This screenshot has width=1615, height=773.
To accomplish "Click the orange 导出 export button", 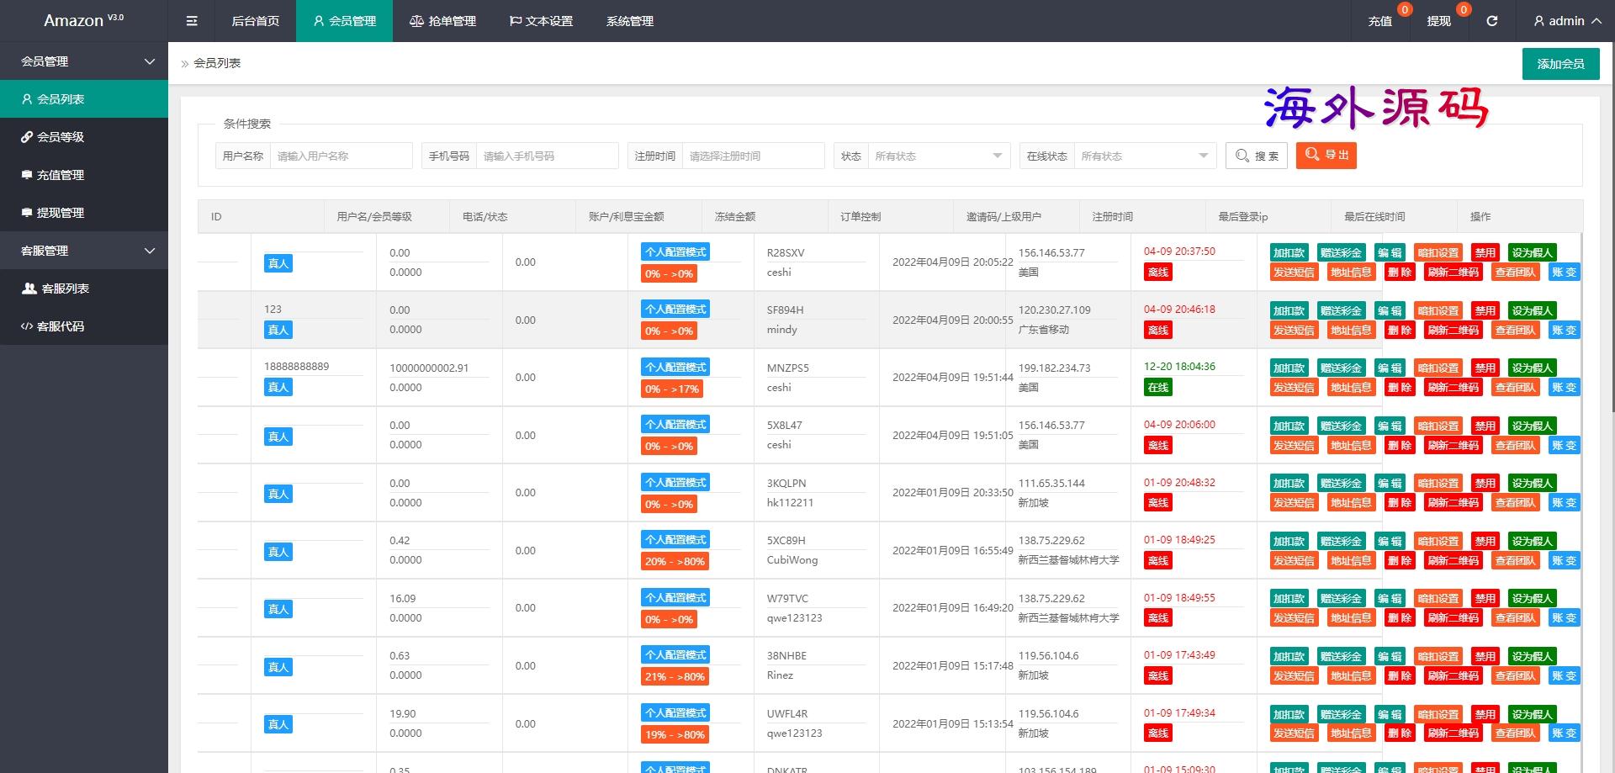I will tap(1326, 155).
